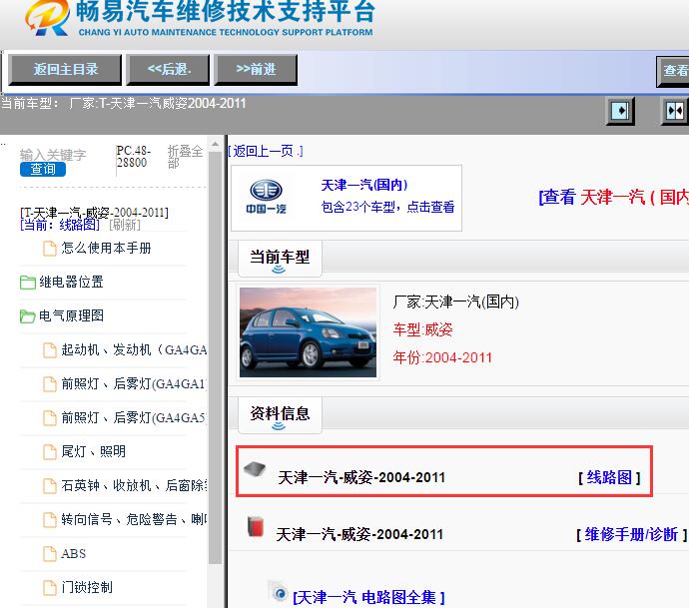The image size is (689, 608).
Task: Click the 返回上一页 link
Action: pos(266,151)
